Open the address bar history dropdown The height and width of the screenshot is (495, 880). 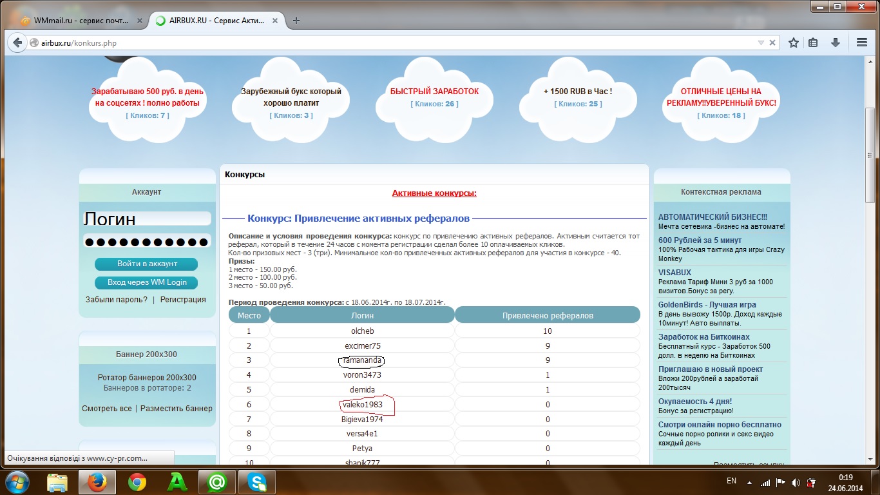tap(761, 43)
